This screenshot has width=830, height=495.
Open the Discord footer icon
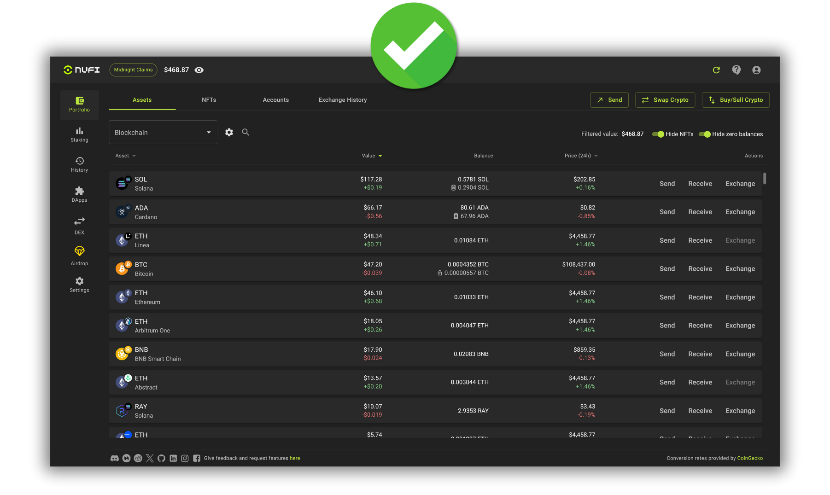point(115,458)
